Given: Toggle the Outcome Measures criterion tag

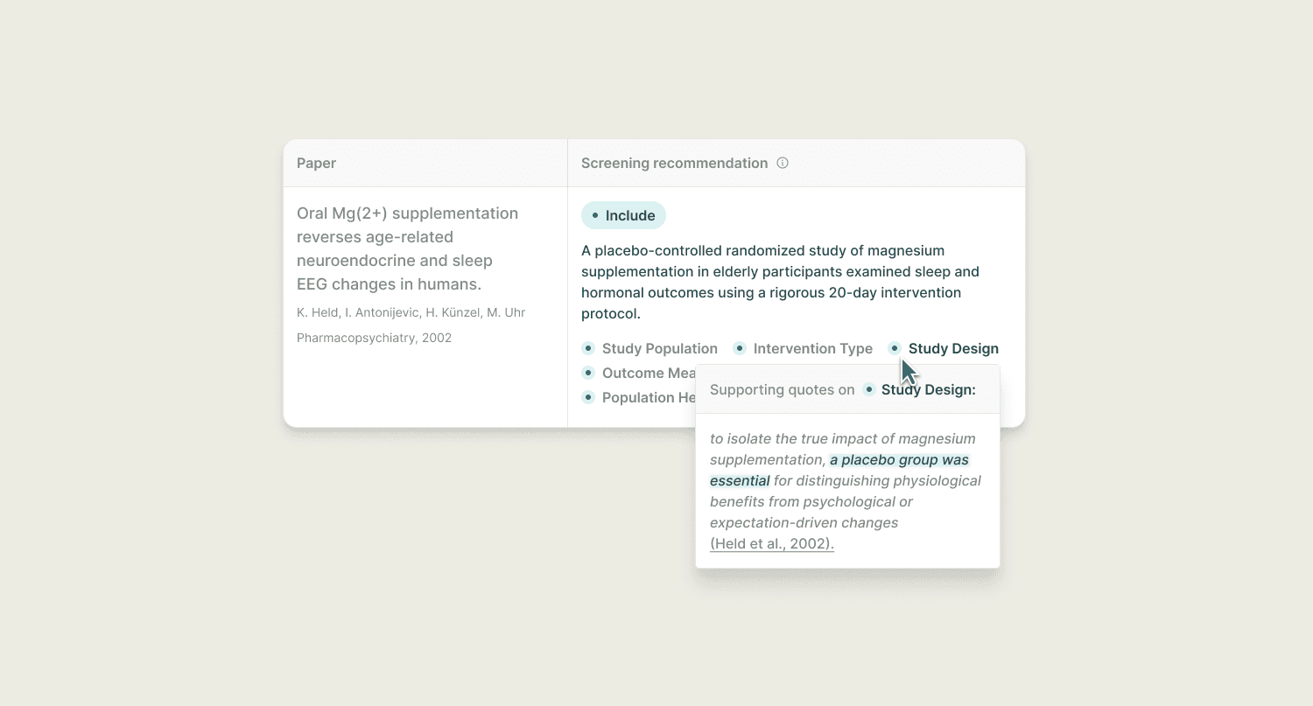Looking at the screenshot, I should pos(652,373).
